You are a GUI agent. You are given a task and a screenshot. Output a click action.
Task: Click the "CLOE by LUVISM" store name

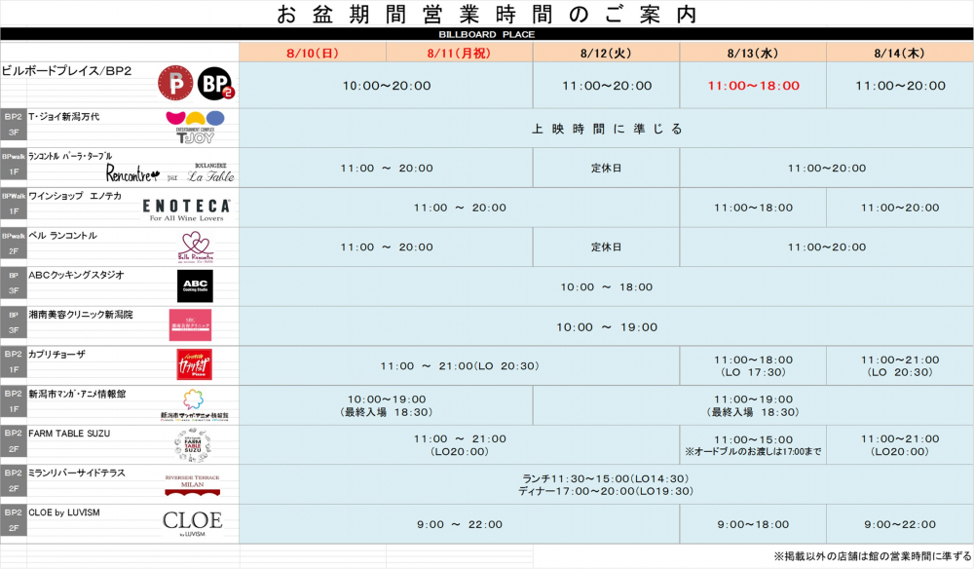(64, 512)
